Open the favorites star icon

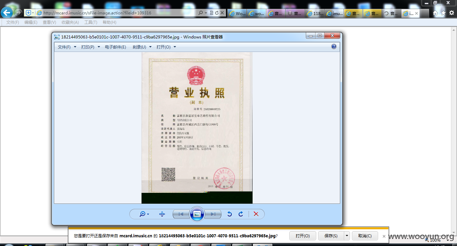[443, 13]
